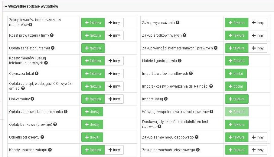The width and height of the screenshot is (274, 157).
Task: Show help icon info for Uniwersalny
Action: click(32, 99)
